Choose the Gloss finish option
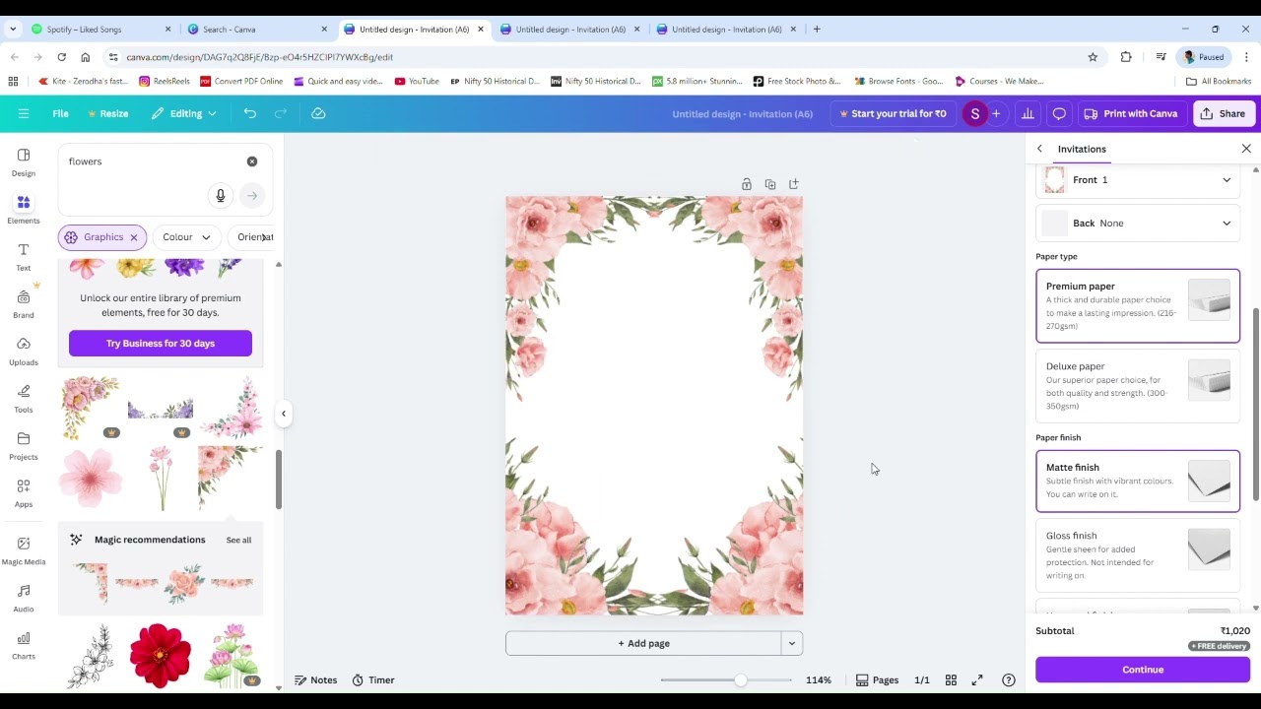1261x709 pixels. (x=1138, y=555)
